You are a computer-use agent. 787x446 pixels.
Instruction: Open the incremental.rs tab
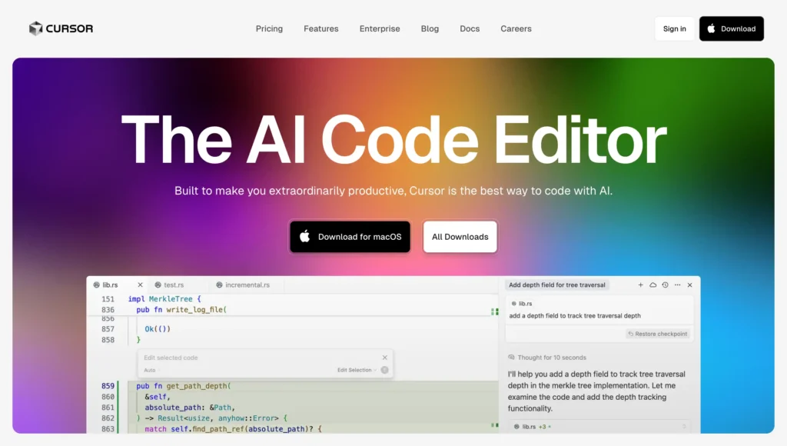(247, 285)
